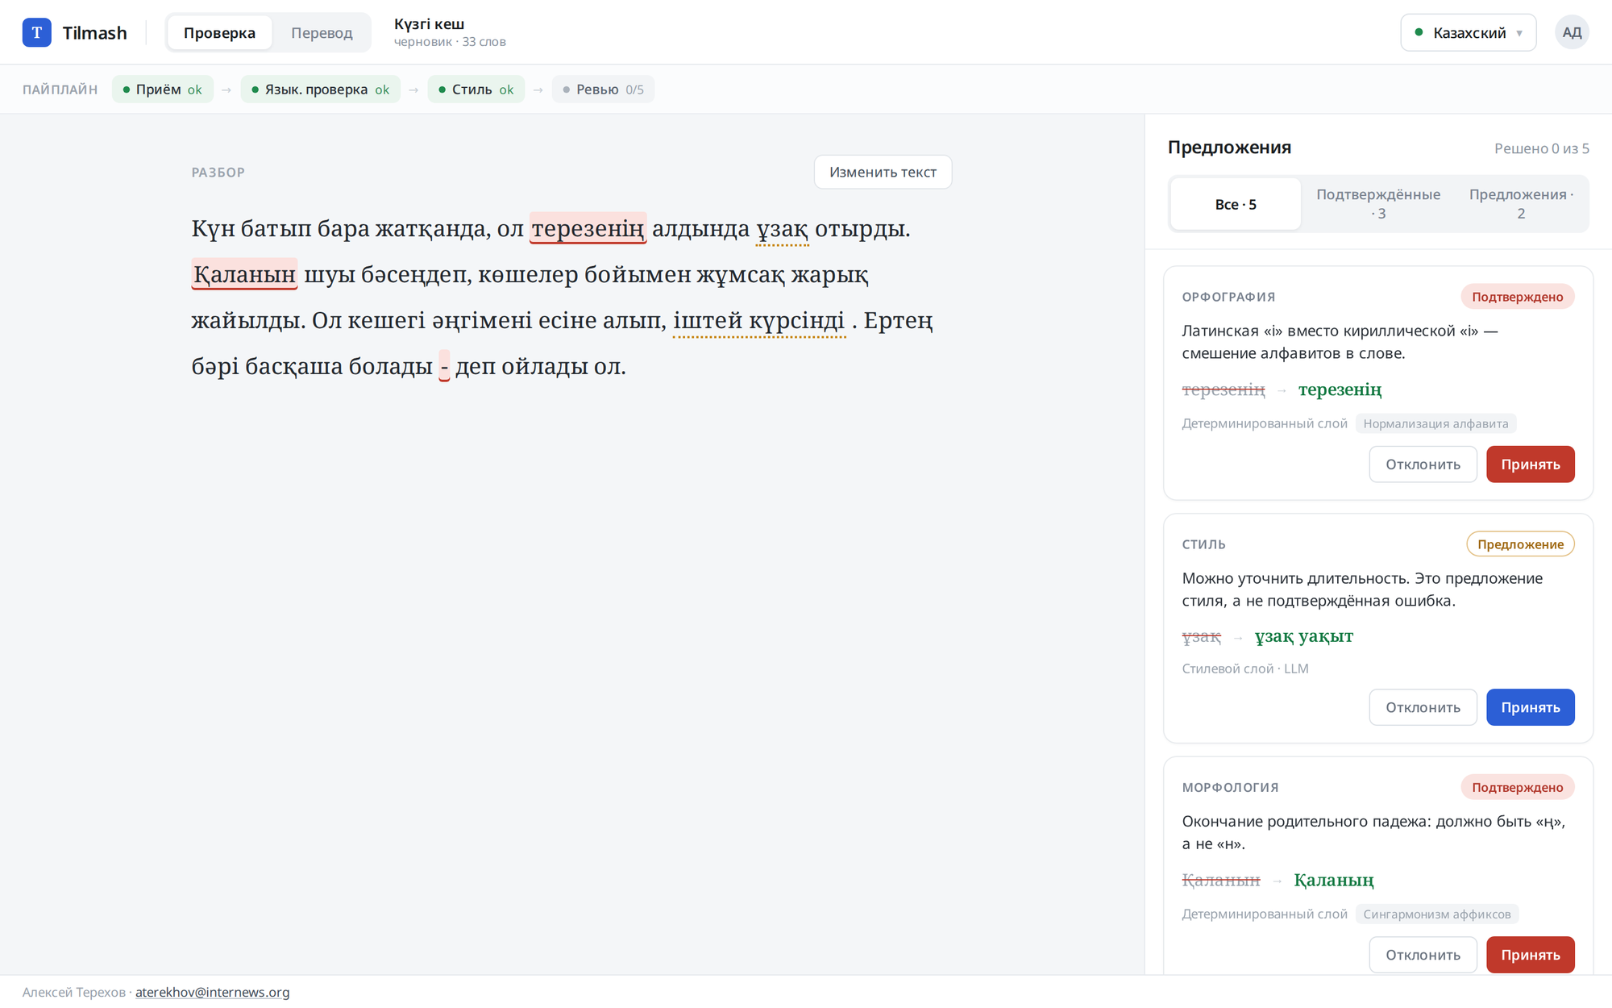Viewport: 1612px width, 1008px height.
Task: Select the Язык. проверка pipeline step
Action: pos(321,90)
